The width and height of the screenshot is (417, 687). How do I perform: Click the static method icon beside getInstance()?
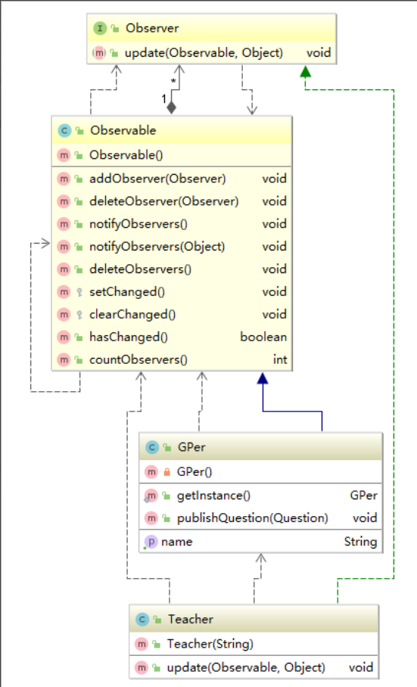tap(151, 496)
